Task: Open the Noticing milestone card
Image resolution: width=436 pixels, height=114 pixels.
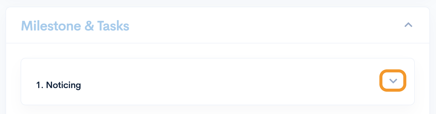Action: (x=217, y=81)
